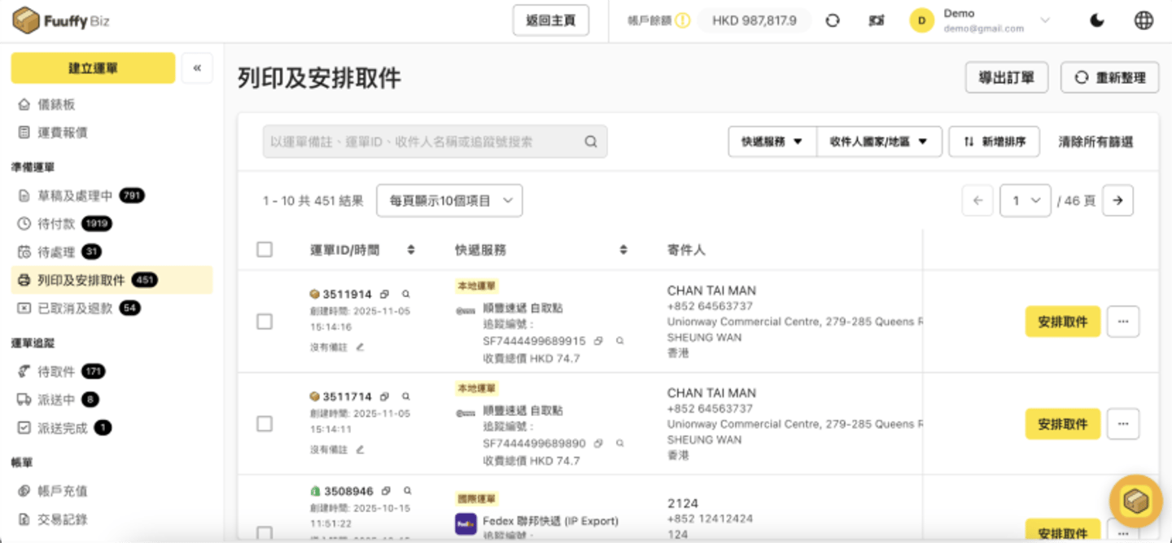Click the 建立運單 button

point(93,68)
